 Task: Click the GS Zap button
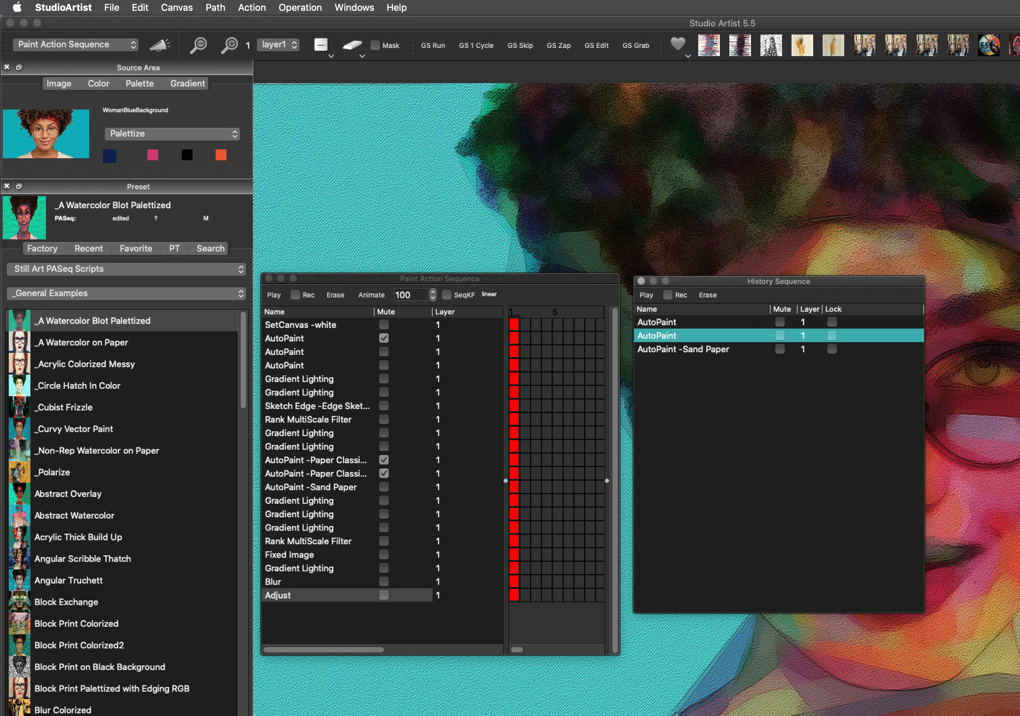tap(558, 45)
